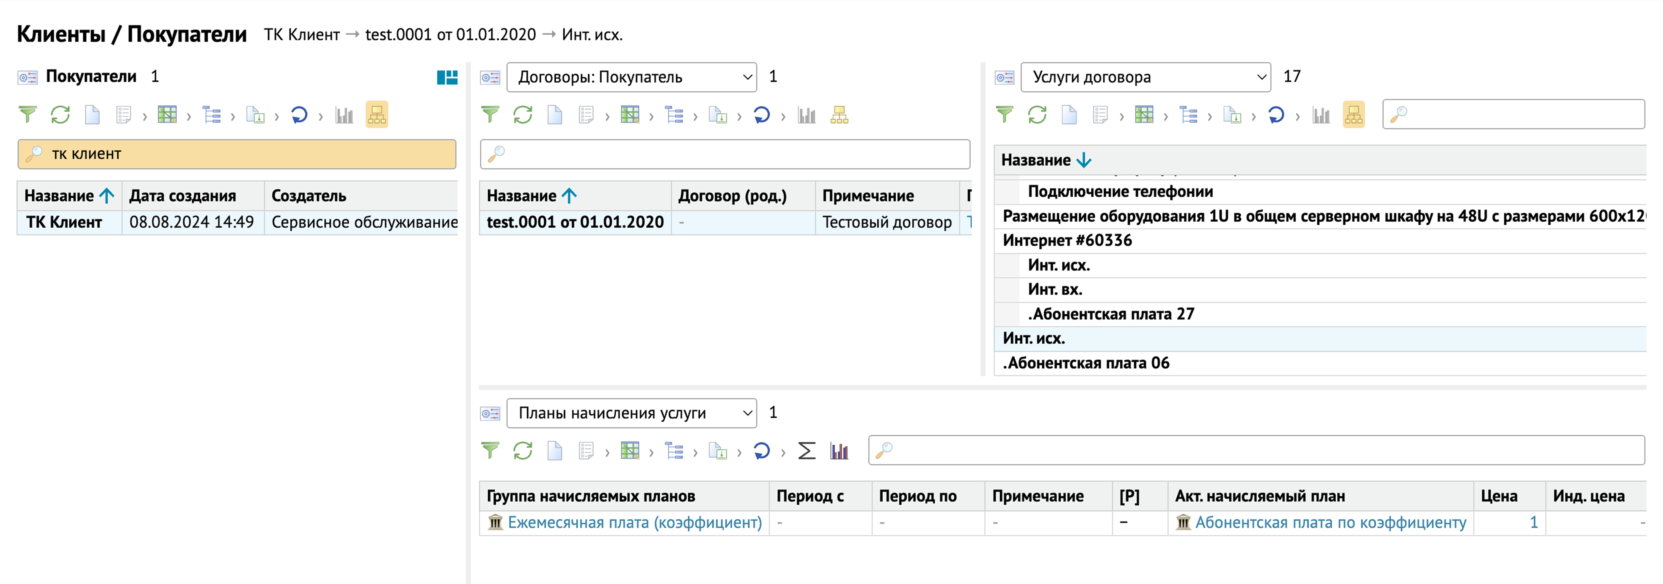This screenshot has height=584, width=1663.
Task: Open Абонентская плата по коэффициенту link
Action: pyautogui.click(x=1331, y=522)
